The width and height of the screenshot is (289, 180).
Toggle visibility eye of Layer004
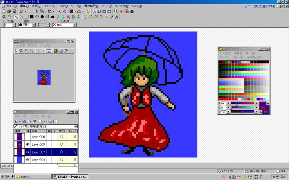click(x=28, y=160)
